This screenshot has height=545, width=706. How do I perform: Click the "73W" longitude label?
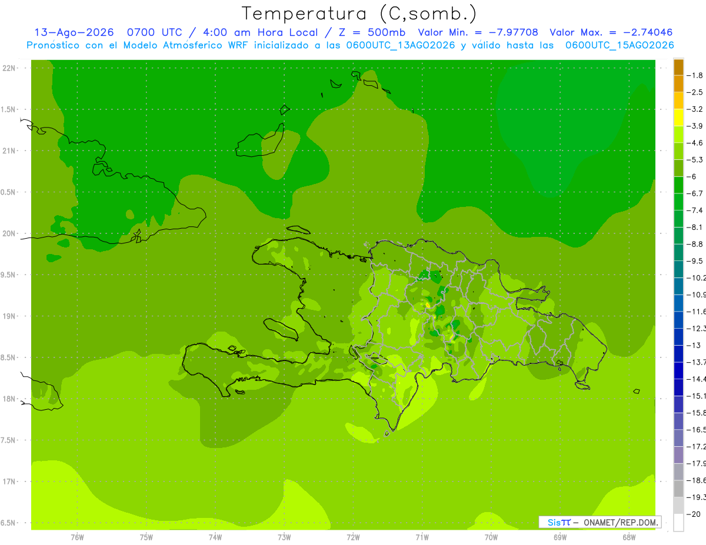pos(284,537)
